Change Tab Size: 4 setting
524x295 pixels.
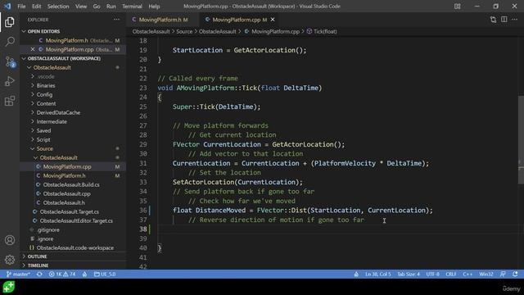(409, 275)
